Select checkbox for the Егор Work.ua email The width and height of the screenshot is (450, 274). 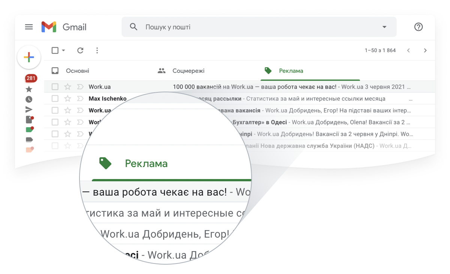tap(55, 110)
